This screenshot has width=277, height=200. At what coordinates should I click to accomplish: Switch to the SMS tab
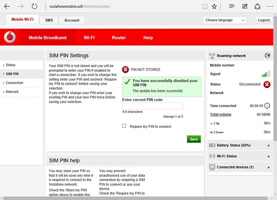tap(49, 20)
